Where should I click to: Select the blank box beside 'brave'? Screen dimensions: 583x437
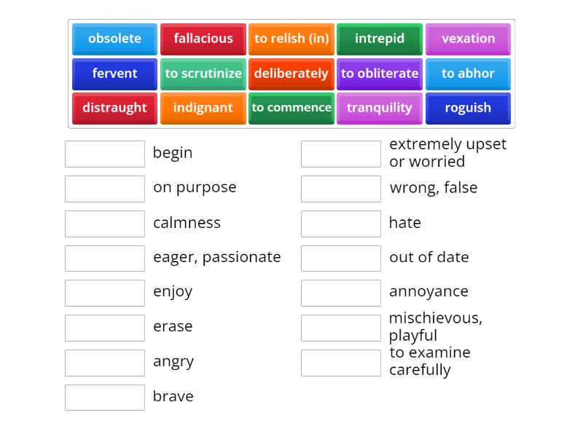105,397
